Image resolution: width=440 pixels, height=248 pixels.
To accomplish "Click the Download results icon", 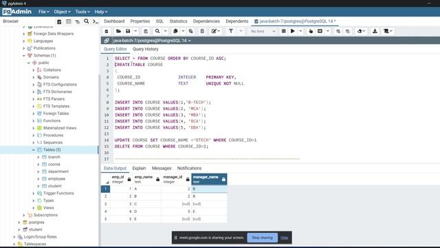I will click(x=375, y=31).
